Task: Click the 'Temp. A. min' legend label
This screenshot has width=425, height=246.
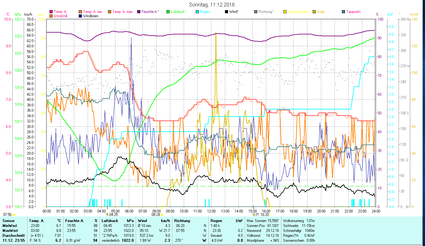Action: [93, 12]
